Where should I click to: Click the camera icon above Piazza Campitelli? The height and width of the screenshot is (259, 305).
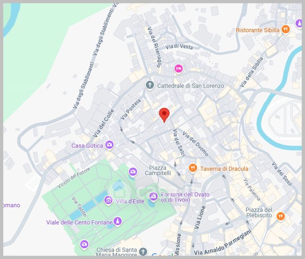pyautogui.click(x=133, y=172)
